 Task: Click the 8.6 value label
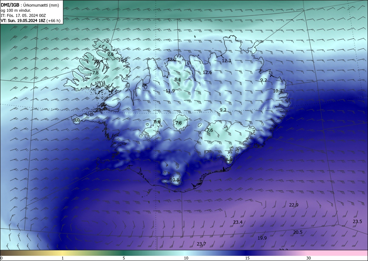[x=157, y=121]
